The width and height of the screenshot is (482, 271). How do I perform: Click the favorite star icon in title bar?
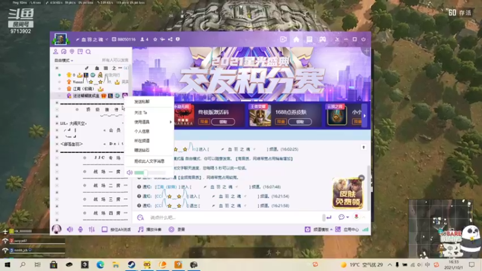coord(155,39)
